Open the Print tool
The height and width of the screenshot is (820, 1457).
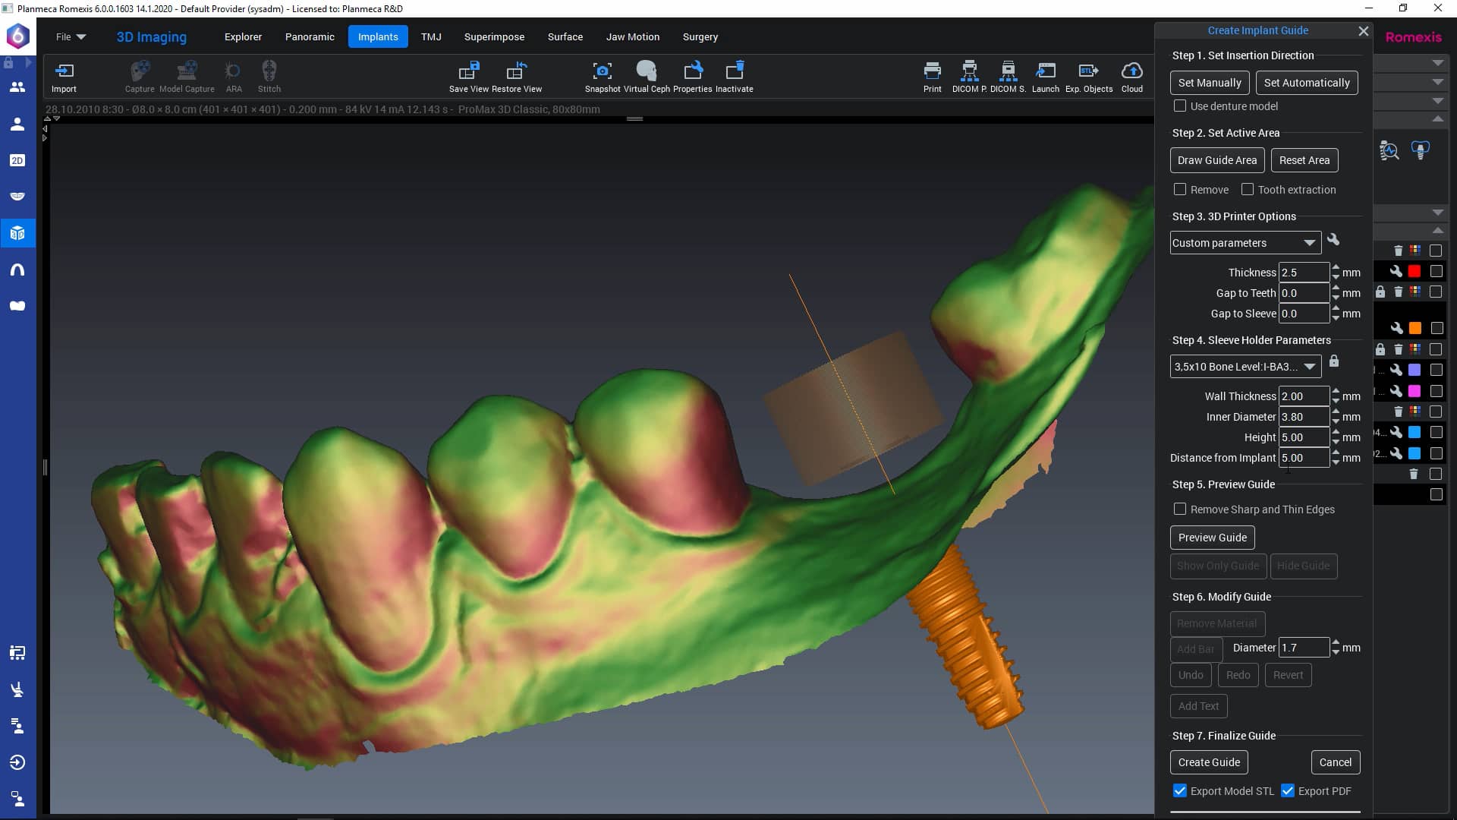point(932,71)
